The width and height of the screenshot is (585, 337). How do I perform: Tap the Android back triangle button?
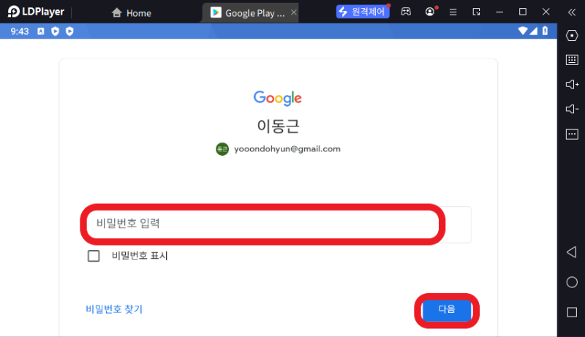click(572, 252)
